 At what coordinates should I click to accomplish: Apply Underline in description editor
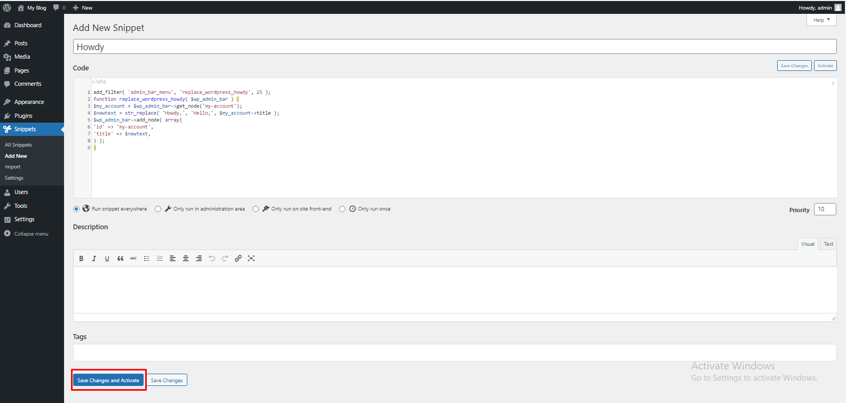pyautogui.click(x=107, y=259)
